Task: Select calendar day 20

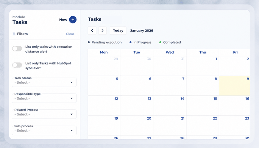Action: tap(137, 125)
